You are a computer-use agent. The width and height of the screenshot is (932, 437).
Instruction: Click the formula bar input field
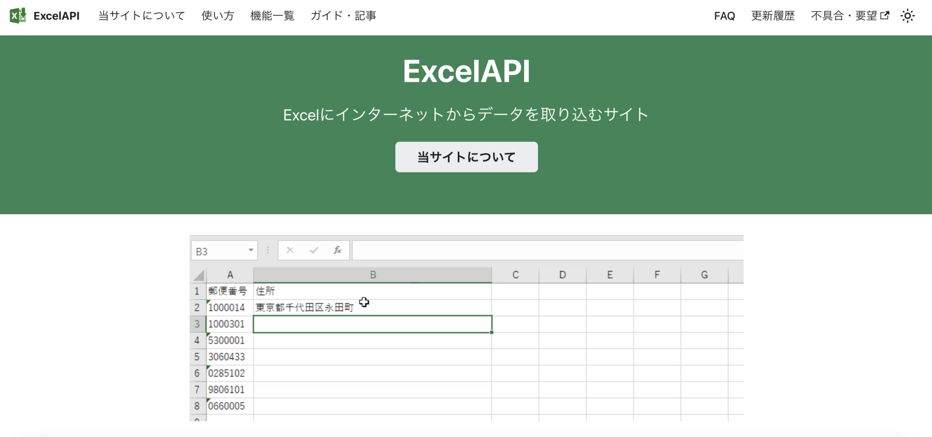click(x=546, y=250)
